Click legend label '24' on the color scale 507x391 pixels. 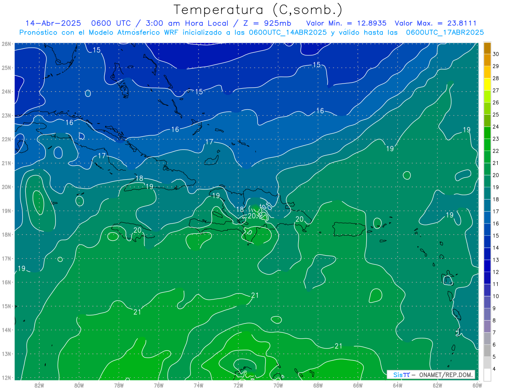pyautogui.click(x=496, y=127)
